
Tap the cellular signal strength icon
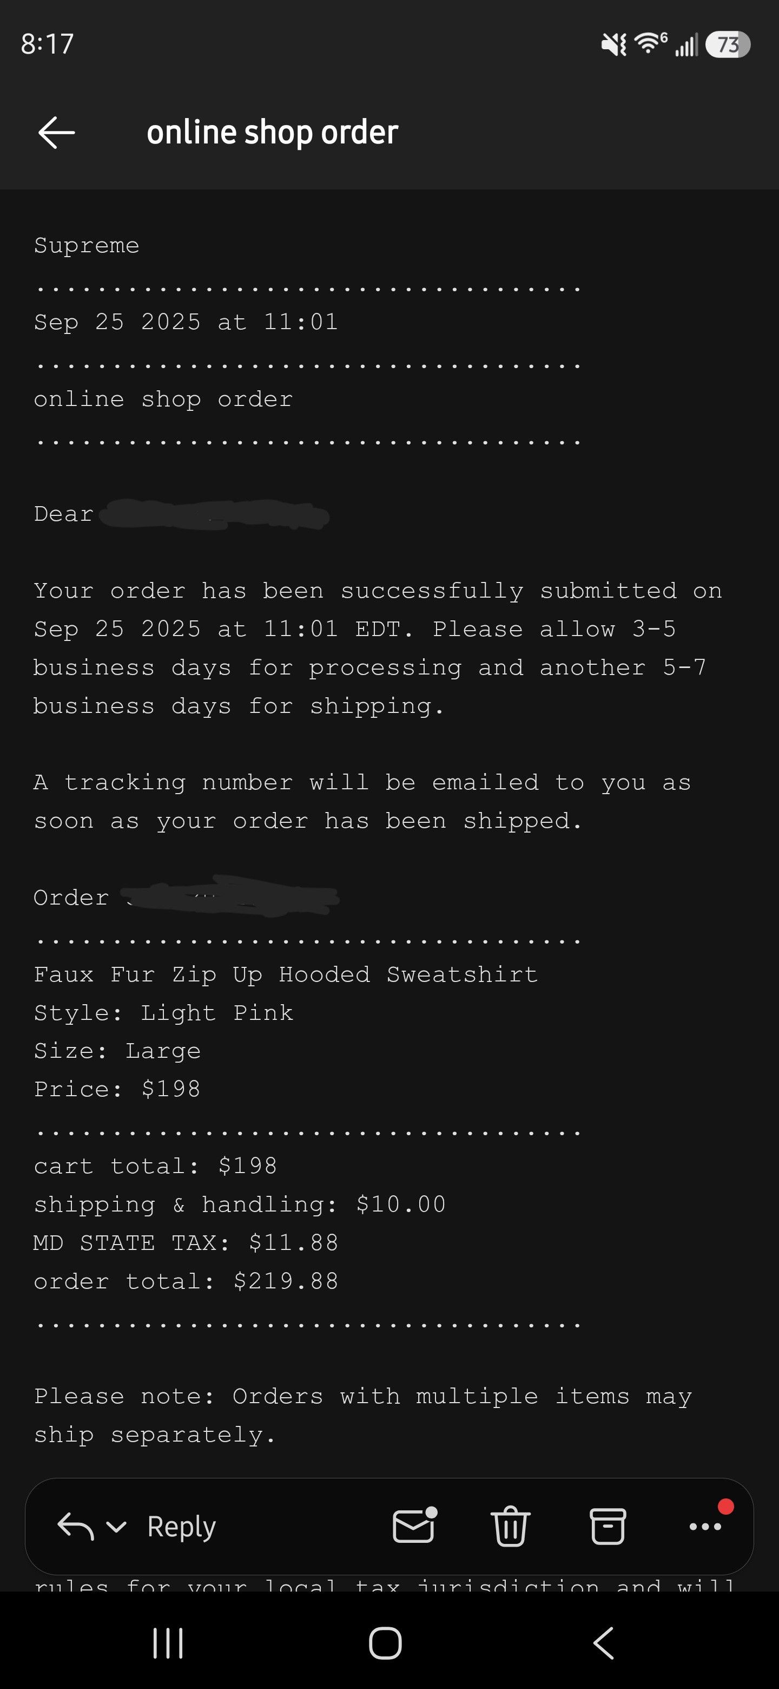tap(686, 44)
